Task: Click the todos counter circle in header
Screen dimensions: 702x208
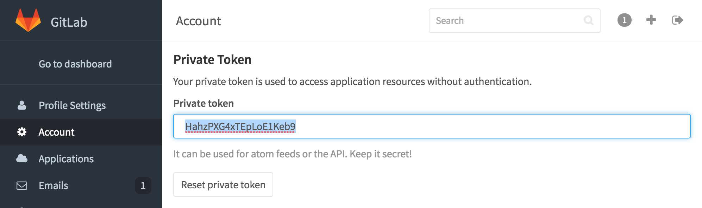Action: pos(625,20)
